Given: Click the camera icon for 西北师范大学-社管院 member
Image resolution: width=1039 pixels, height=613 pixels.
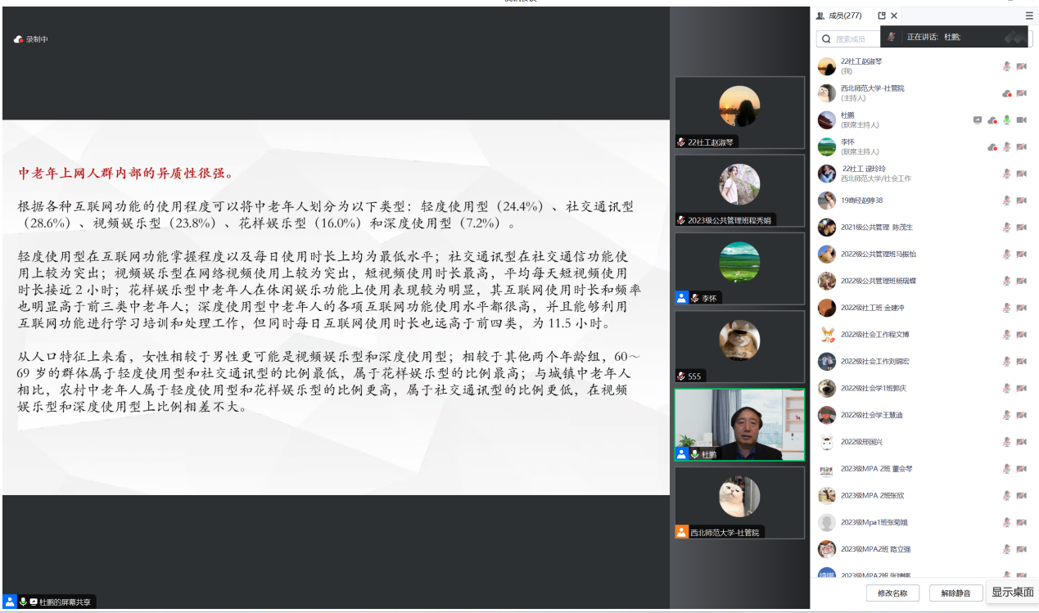Looking at the screenshot, I should click(1021, 93).
